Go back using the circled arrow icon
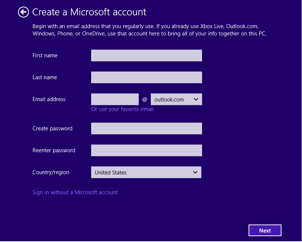The width and height of the screenshot is (302, 242). tap(23, 12)
